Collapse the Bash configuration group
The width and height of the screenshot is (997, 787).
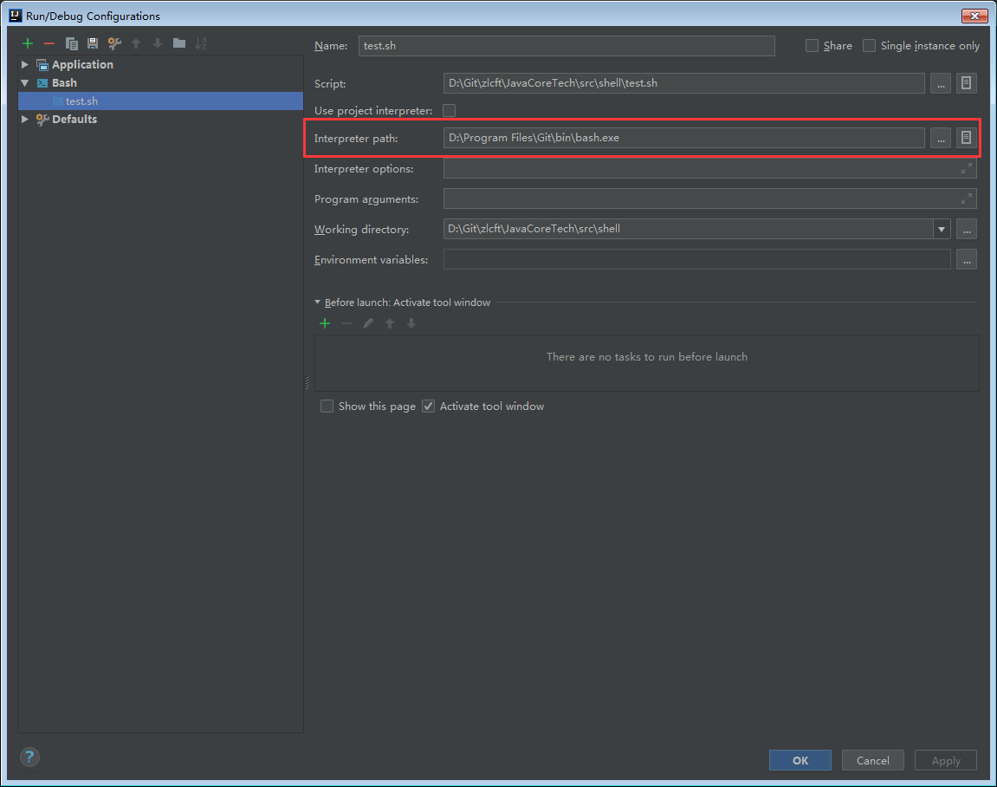coord(23,82)
